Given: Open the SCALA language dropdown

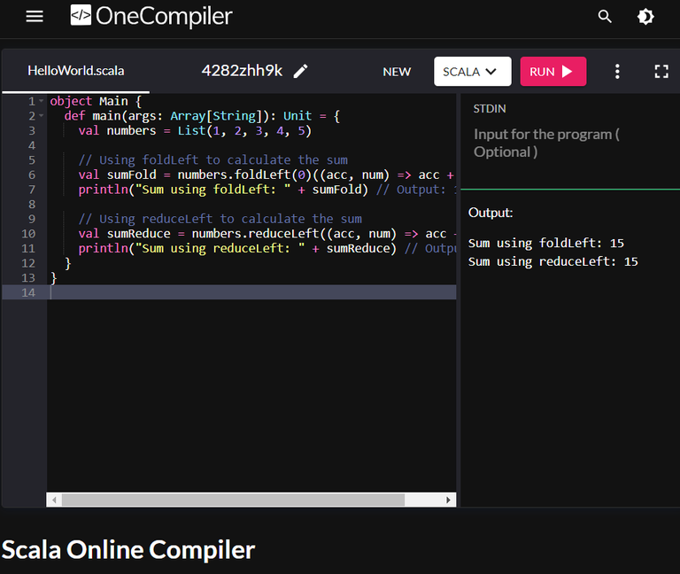Looking at the screenshot, I should point(472,72).
